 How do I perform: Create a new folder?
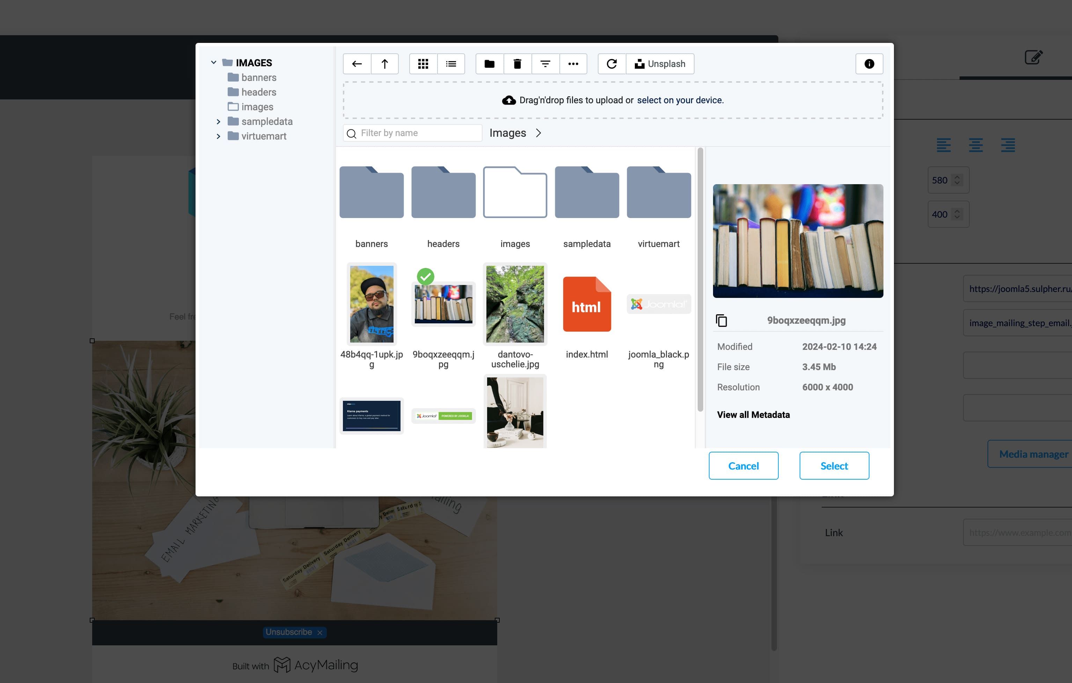[489, 64]
